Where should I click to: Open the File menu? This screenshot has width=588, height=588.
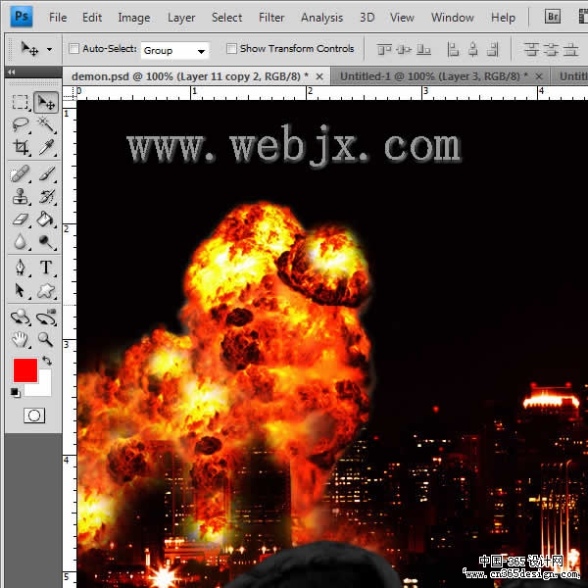(58, 18)
